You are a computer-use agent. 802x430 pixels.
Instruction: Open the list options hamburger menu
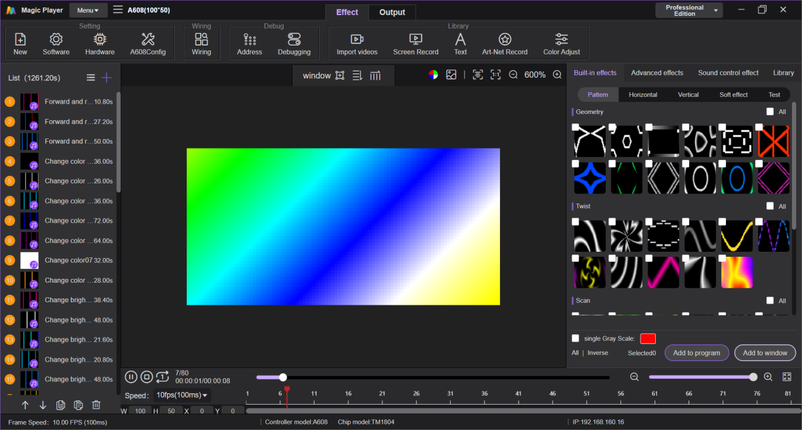coord(91,77)
